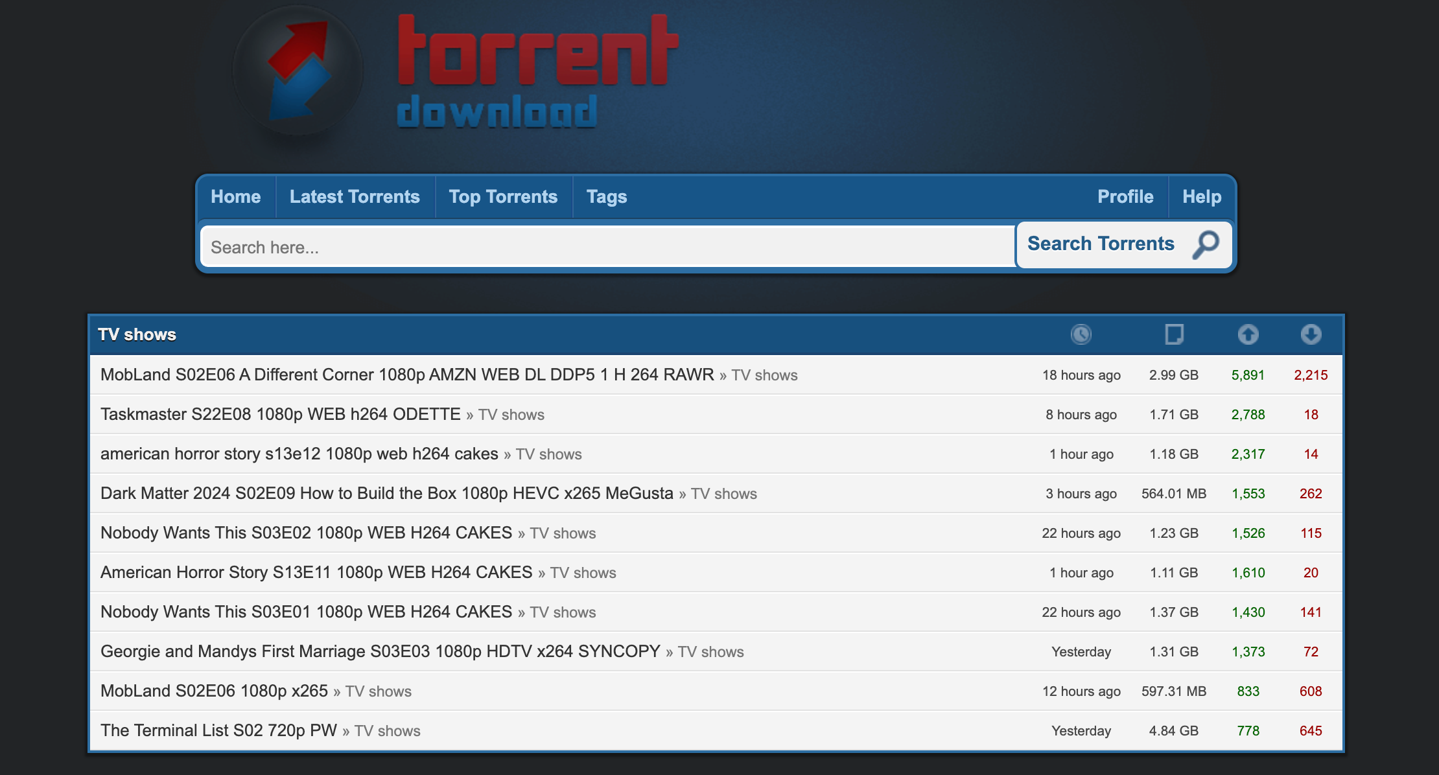Viewport: 1439px width, 775px height.
Task: Open MobLand S02E06 1080p x265 torrent
Action: pyautogui.click(x=214, y=691)
